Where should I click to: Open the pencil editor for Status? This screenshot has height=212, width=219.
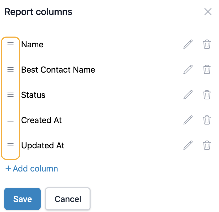[188, 95]
